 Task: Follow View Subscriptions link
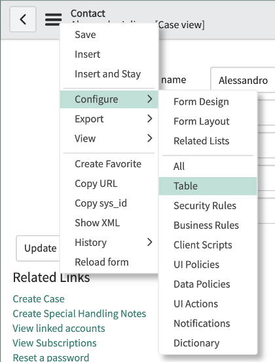pos(54,343)
